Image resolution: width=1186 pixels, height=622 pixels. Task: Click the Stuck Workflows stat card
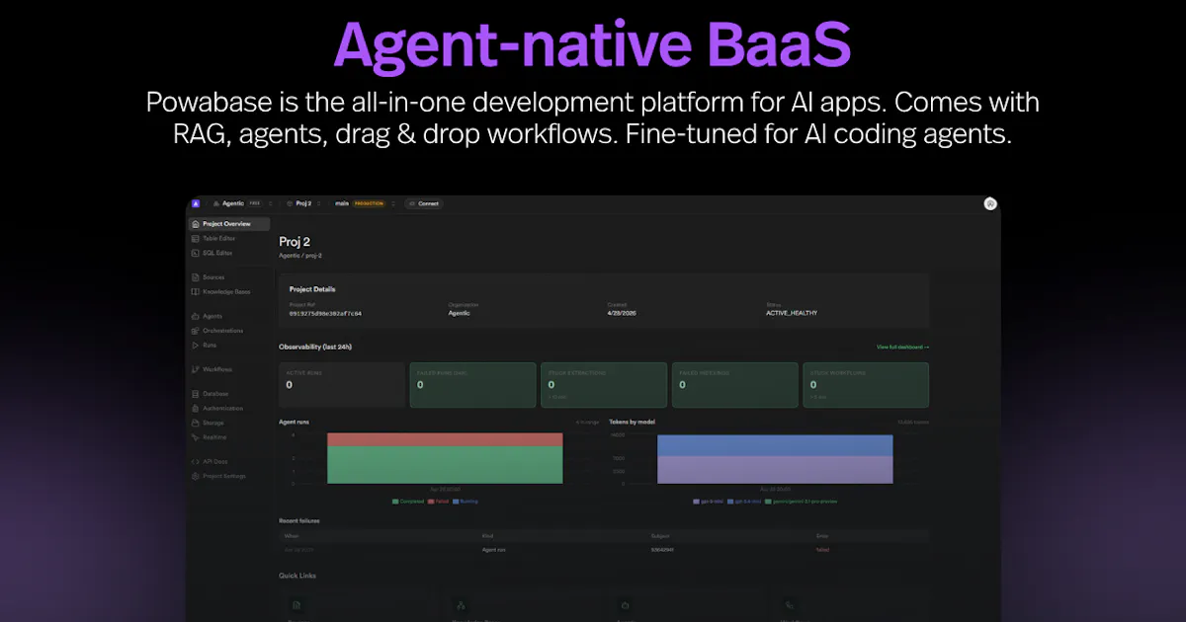(865, 385)
